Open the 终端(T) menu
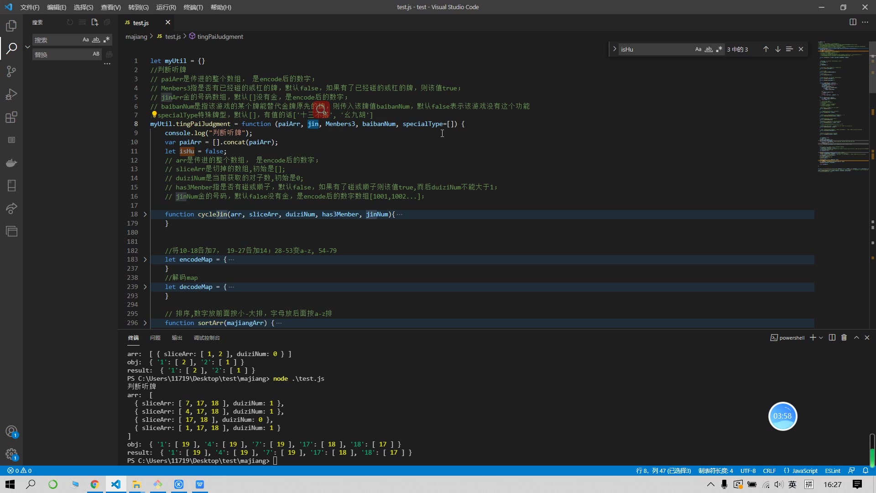The image size is (876, 493). [193, 7]
